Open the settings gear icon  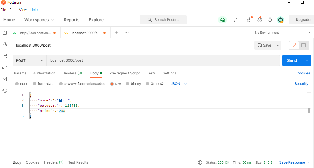260,19
